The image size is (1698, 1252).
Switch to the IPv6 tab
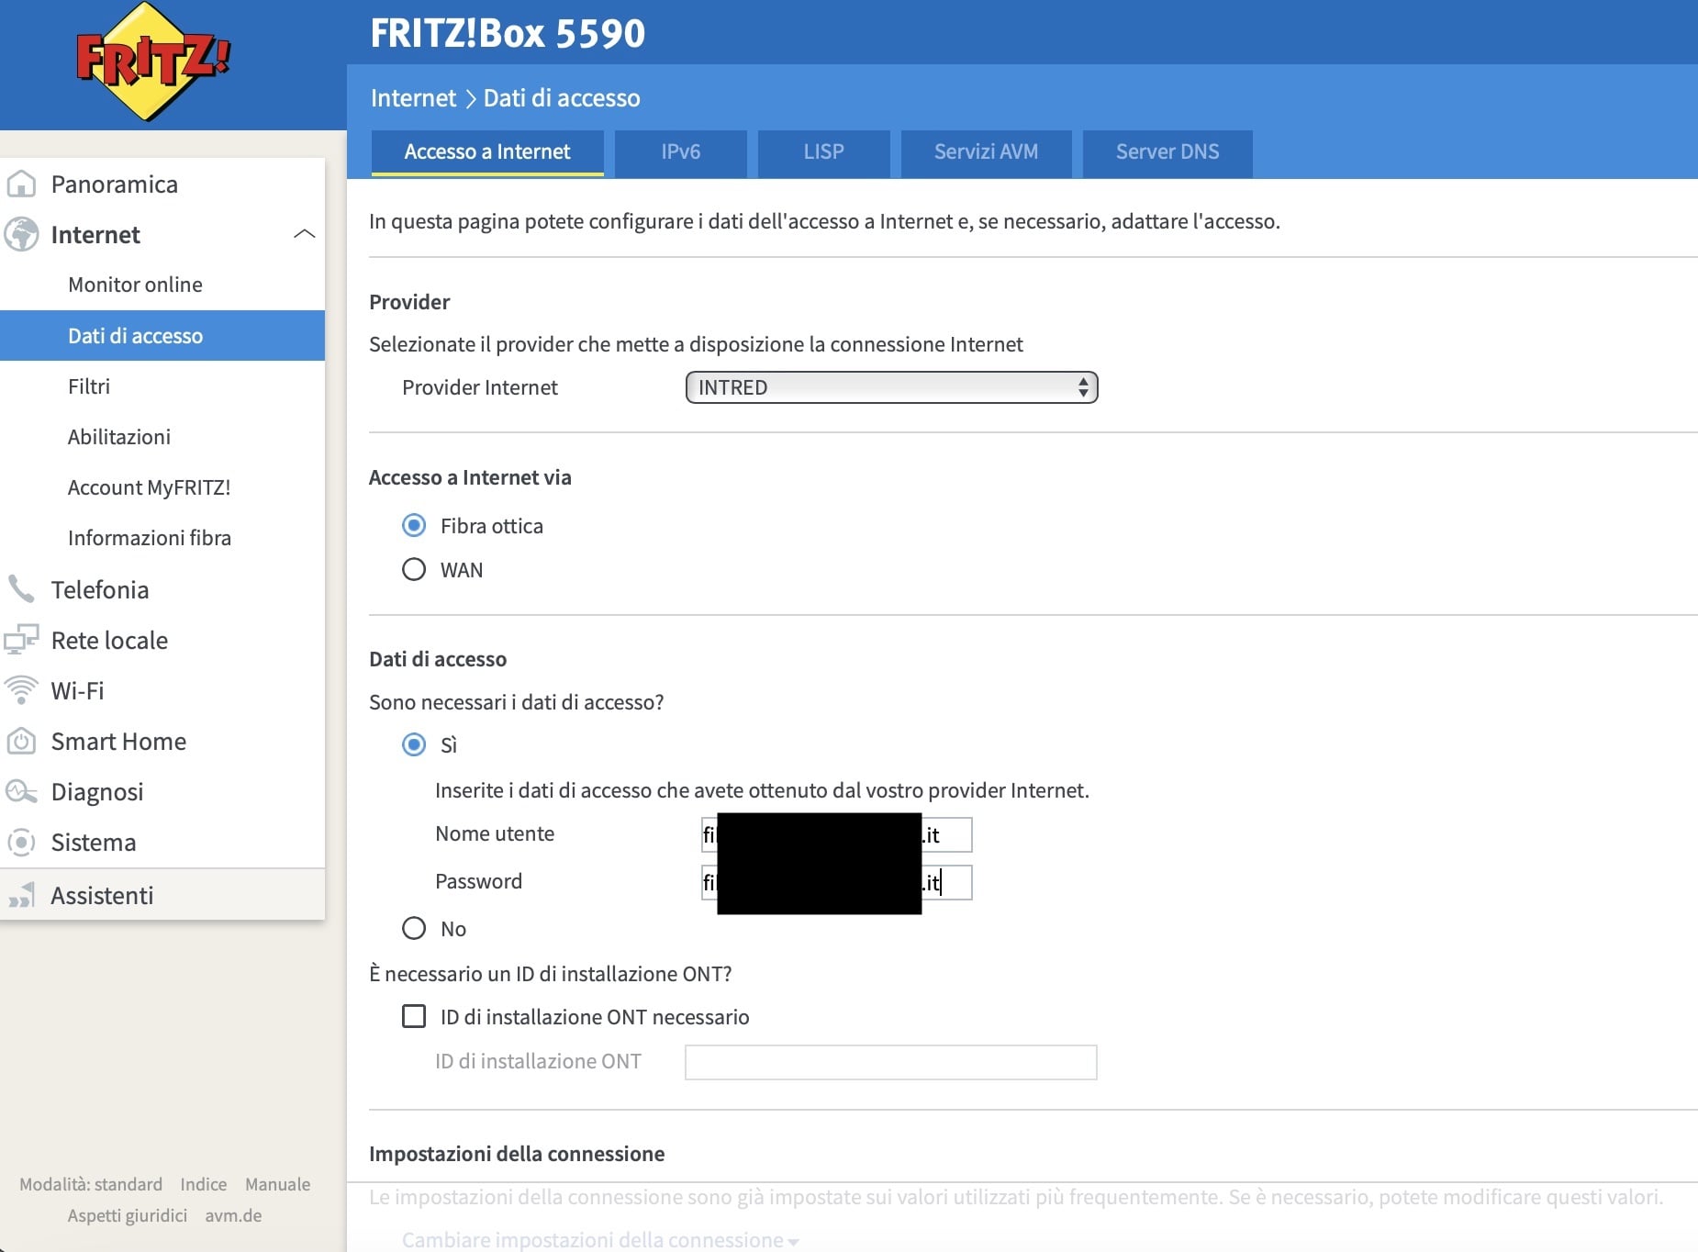point(681,152)
